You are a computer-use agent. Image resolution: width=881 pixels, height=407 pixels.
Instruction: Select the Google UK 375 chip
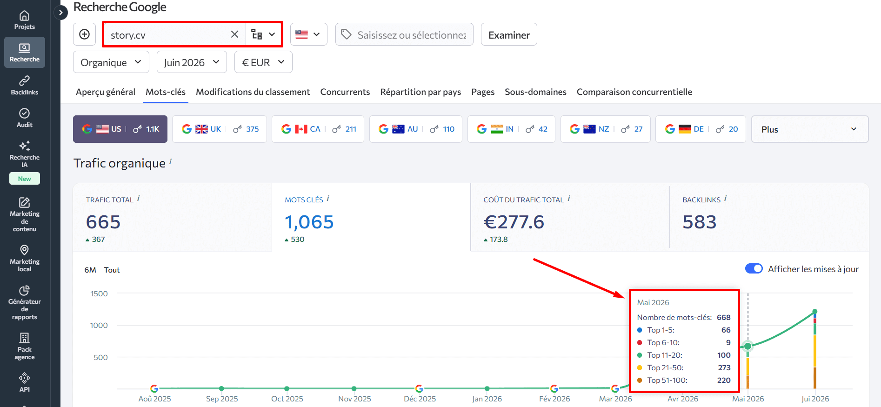[220, 129]
